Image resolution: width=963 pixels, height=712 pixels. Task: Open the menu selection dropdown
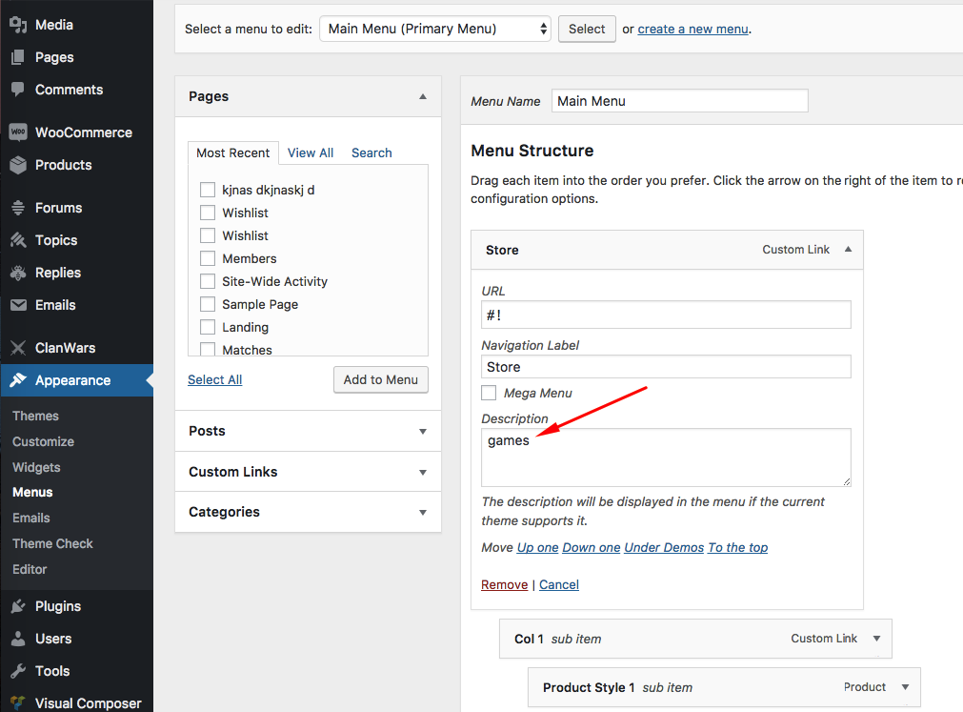click(434, 29)
